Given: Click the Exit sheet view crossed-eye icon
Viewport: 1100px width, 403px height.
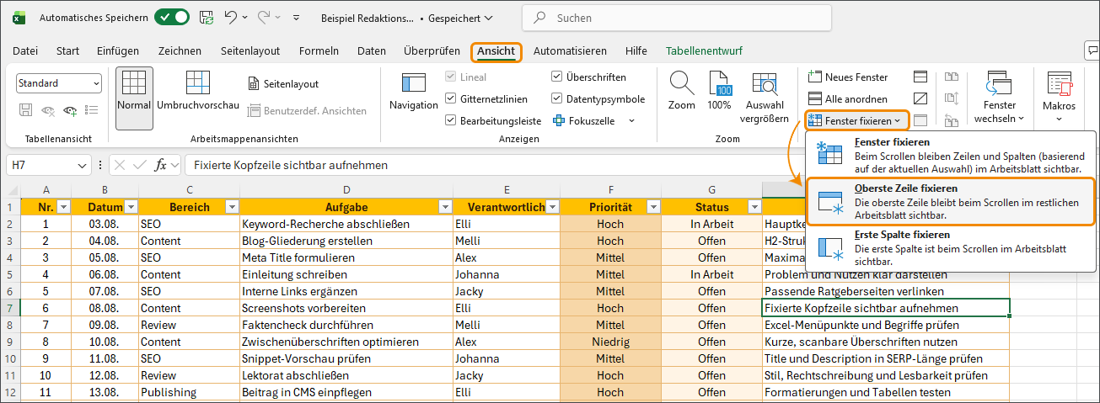Looking at the screenshot, I should (48, 109).
